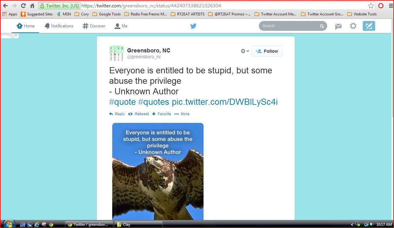The width and height of the screenshot is (394, 228).
Task: Click into the Twitter search field
Action: point(289,26)
